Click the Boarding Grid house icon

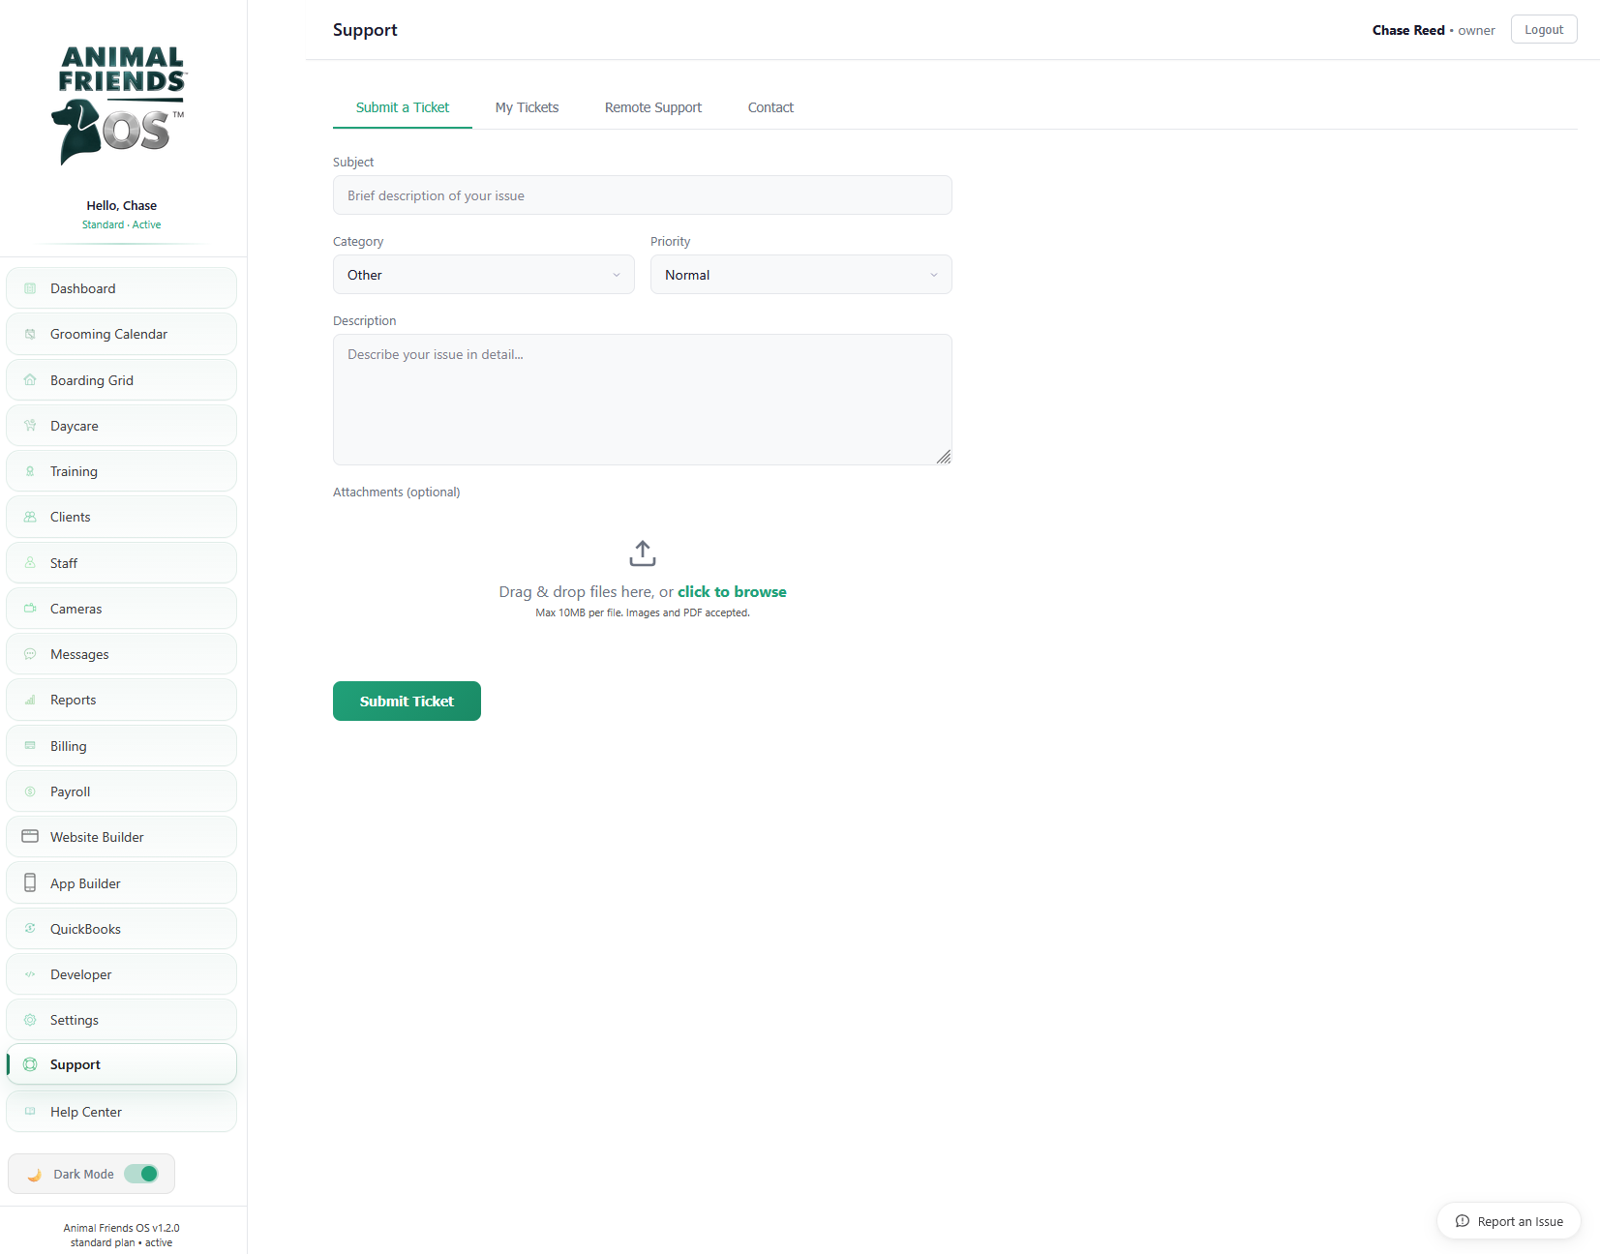pos(30,380)
